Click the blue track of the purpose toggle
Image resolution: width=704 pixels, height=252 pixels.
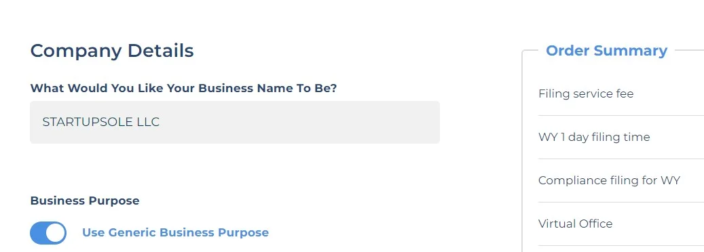pyautogui.click(x=37, y=233)
